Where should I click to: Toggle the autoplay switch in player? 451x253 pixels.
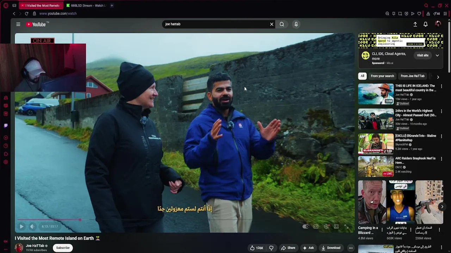coord(305,227)
